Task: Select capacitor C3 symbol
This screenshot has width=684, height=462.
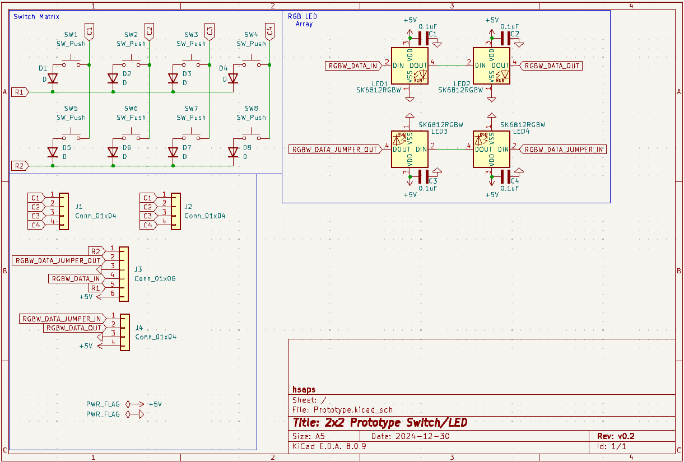Action: (x=422, y=176)
